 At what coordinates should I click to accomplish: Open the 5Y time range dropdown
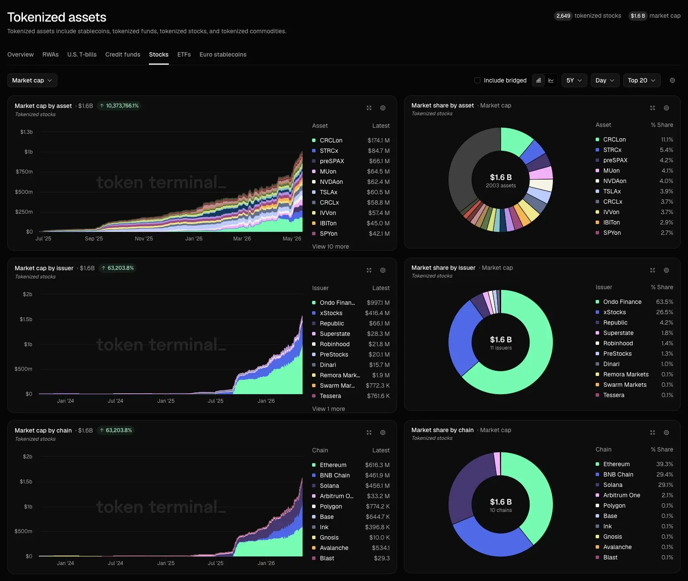pyautogui.click(x=574, y=80)
